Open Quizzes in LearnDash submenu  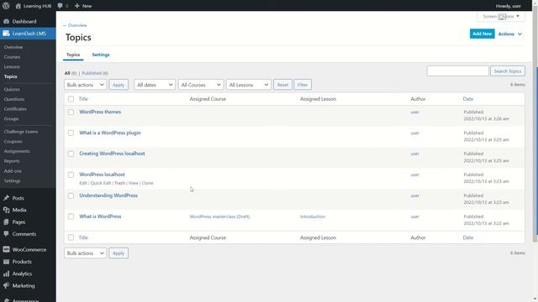[x=12, y=90]
